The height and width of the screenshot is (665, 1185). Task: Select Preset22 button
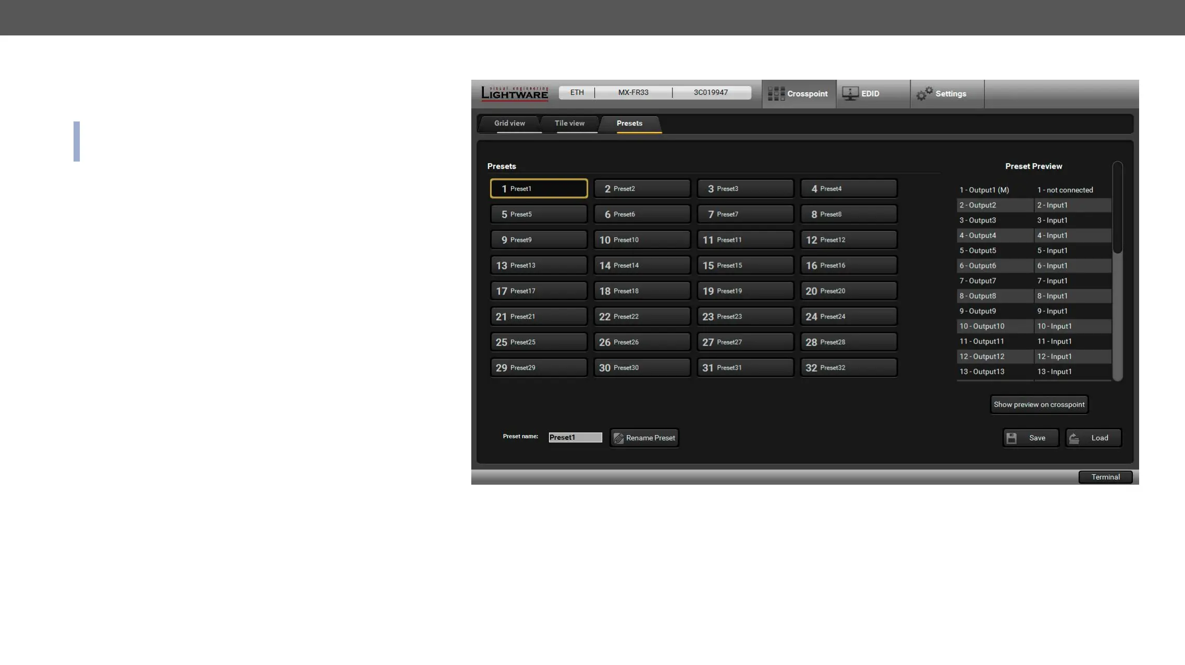(x=642, y=316)
